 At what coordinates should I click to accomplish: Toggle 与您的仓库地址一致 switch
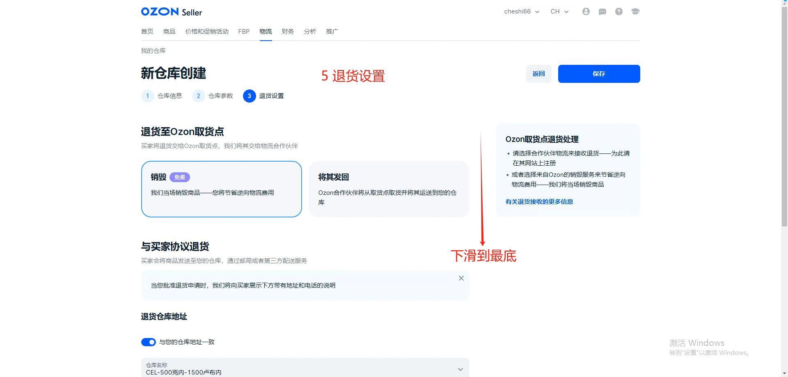(x=148, y=342)
